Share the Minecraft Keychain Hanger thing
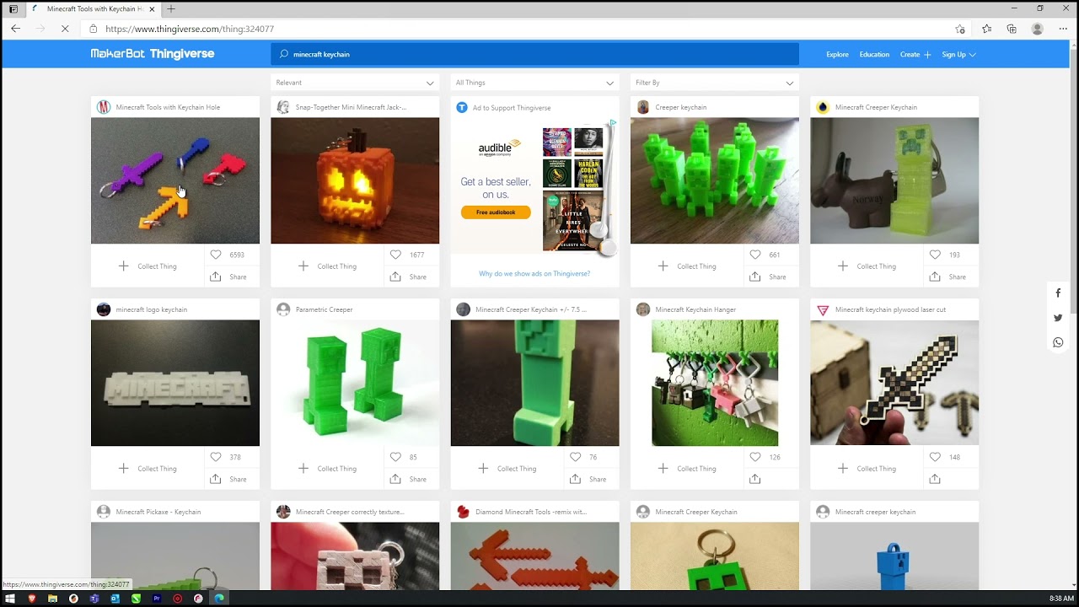The image size is (1079, 607). click(x=755, y=479)
